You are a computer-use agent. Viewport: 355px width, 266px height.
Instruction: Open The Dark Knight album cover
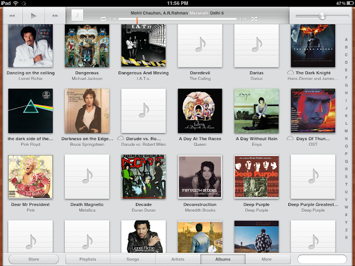click(313, 45)
